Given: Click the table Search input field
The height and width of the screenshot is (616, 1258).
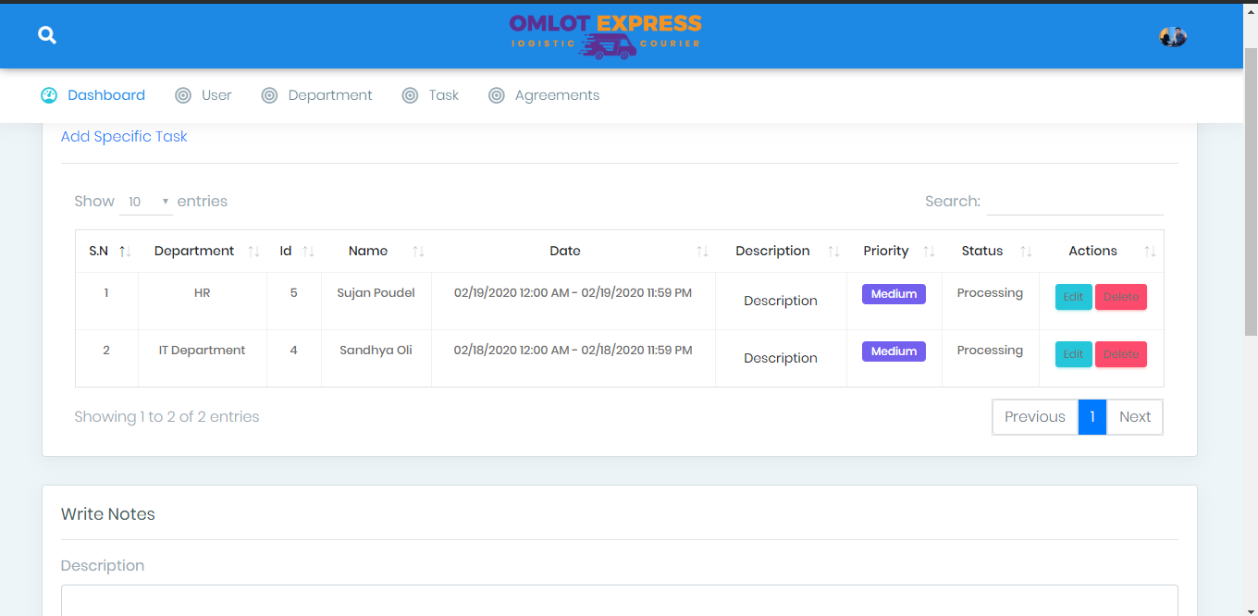Looking at the screenshot, I should tap(1075, 202).
